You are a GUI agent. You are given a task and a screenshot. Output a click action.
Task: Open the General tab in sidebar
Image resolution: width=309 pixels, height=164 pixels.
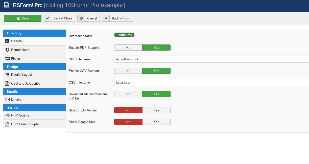(34, 41)
